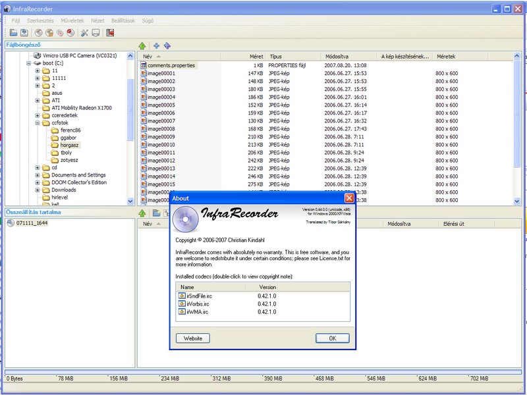Viewport: 527px width, 395px height.
Task: Click the comments.properties file icon
Action: click(144, 65)
